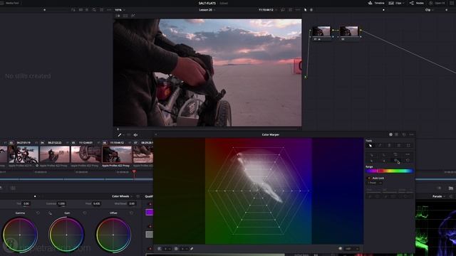
Task: Select the pin column tool in Color Warper Tools
Action: [x=389, y=145]
